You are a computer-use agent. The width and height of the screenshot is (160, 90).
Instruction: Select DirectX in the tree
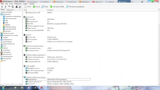(x=5, y=48)
